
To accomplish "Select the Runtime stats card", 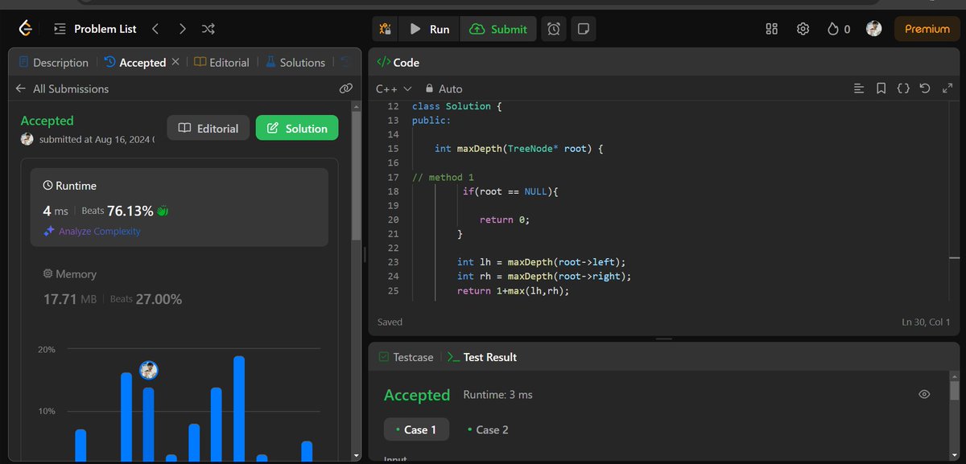I will (180, 207).
